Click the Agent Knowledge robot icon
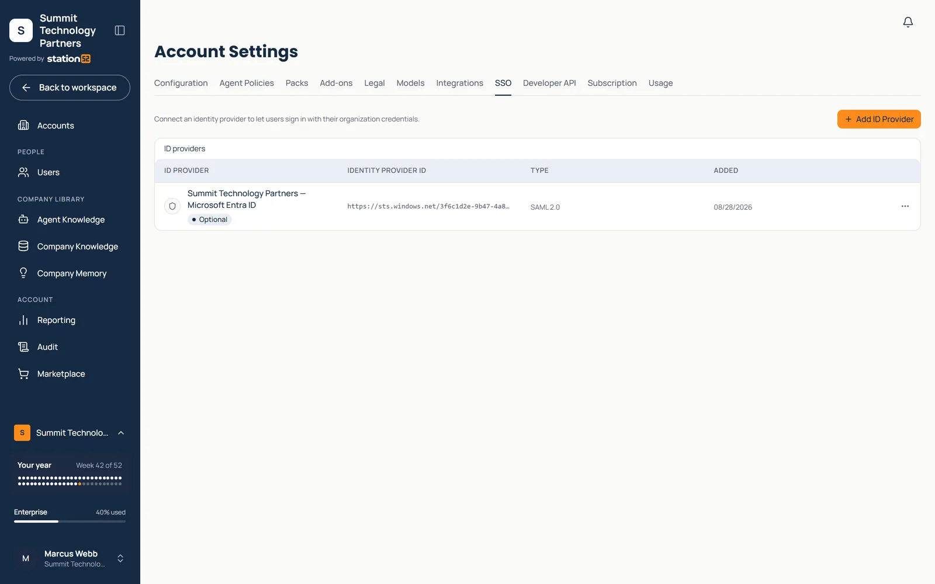The width and height of the screenshot is (935, 584). (23, 220)
